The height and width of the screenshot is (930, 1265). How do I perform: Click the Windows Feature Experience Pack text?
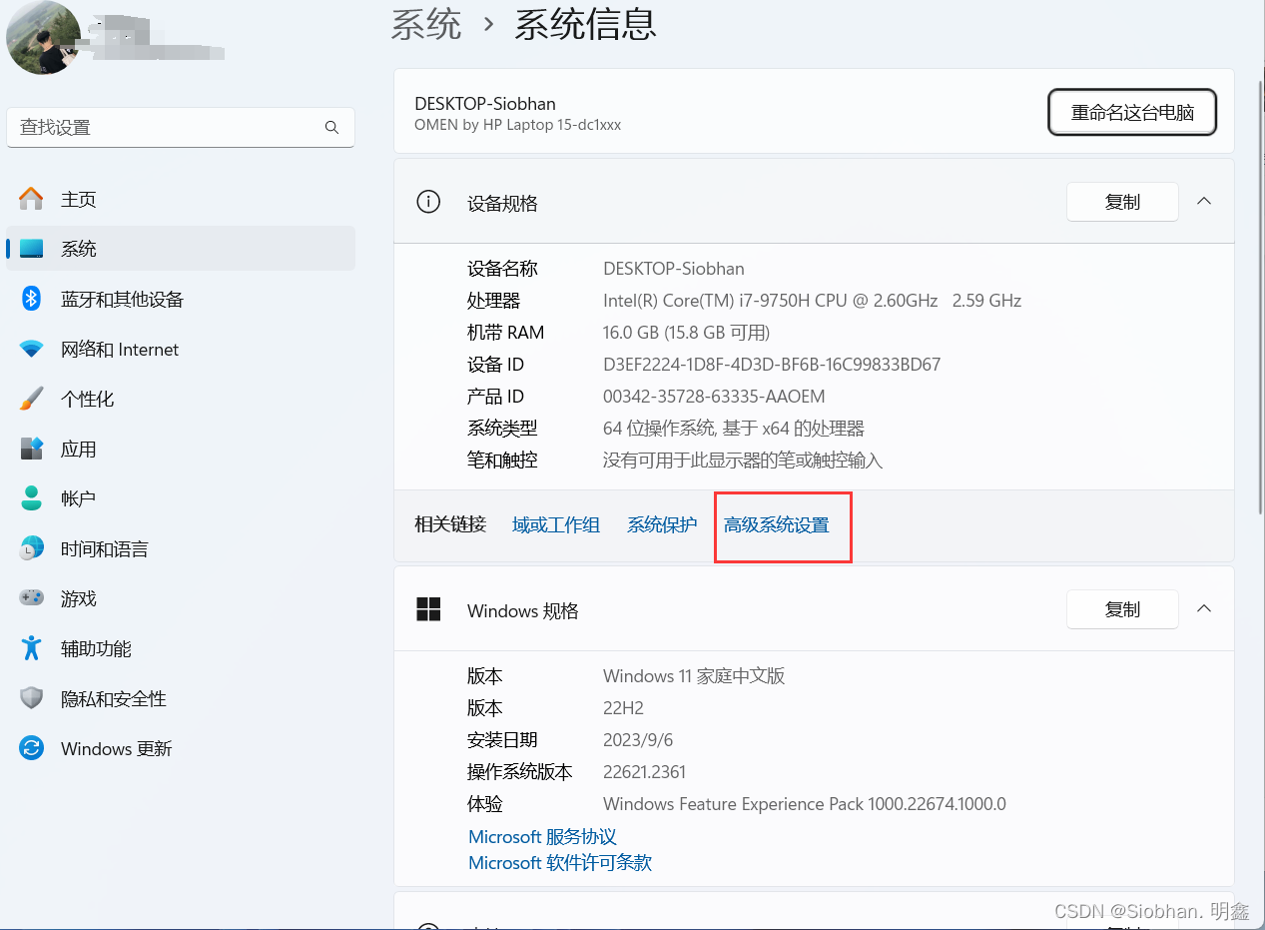point(805,804)
